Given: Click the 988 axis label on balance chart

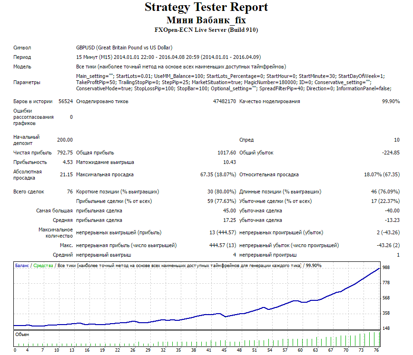Looking at the screenshot, I should coord(386,268).
